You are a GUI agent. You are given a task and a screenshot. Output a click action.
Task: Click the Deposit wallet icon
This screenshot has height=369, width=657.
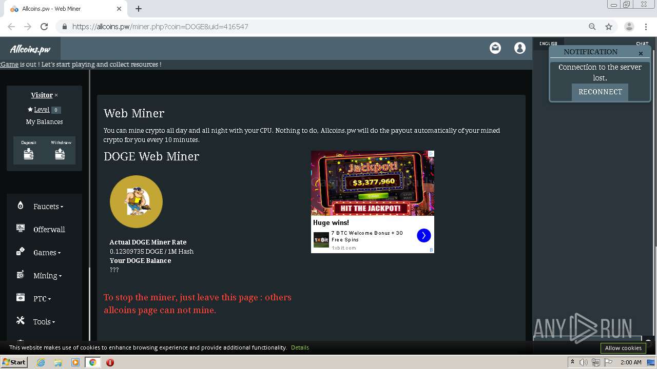[x=29, y=153]
